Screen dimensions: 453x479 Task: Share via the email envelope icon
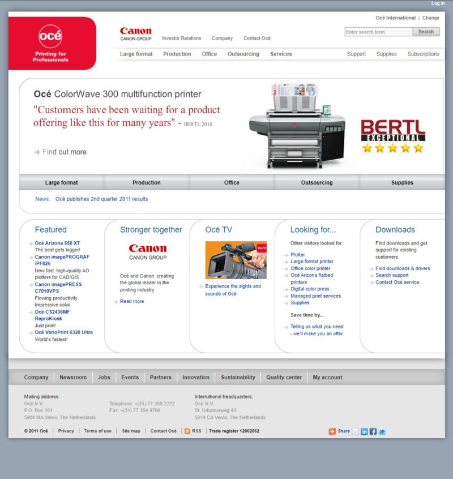click(x=356, y=431)
